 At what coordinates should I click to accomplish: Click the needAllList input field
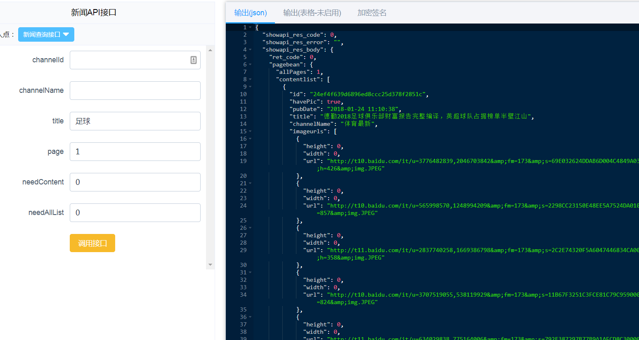[135, 213]
